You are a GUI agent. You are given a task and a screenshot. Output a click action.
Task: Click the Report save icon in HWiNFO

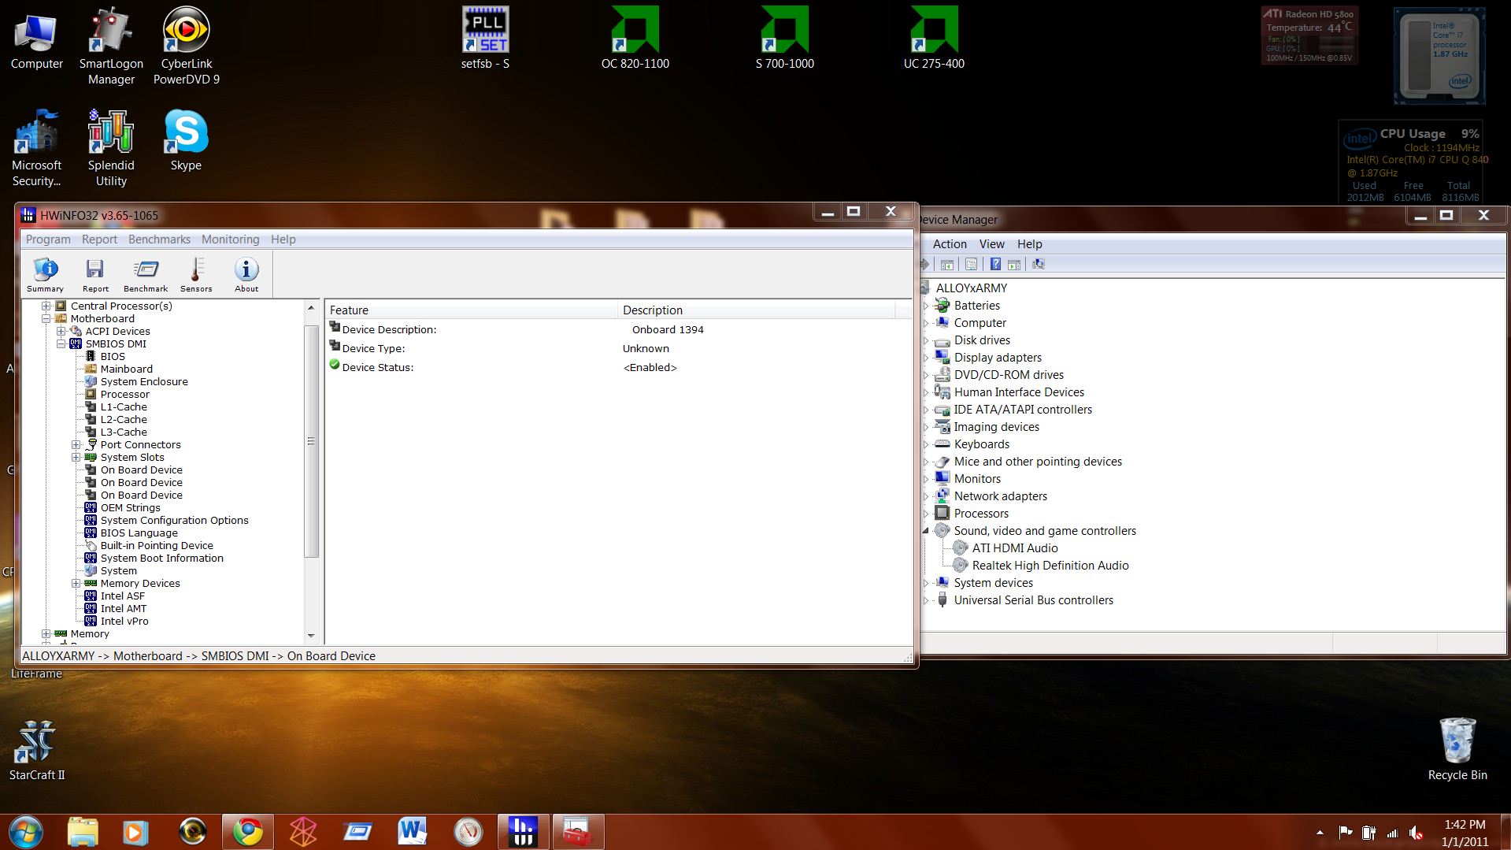pyautogui.click(x=95, y=275)
